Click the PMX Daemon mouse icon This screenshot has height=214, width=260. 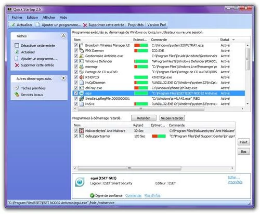click(81, 51)
